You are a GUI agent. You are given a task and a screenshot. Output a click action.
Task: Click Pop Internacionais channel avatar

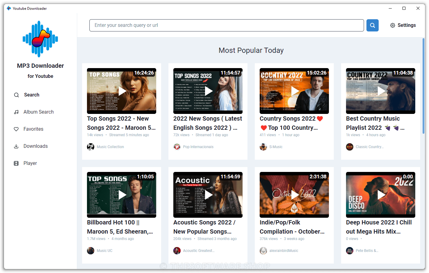point(177,147)
